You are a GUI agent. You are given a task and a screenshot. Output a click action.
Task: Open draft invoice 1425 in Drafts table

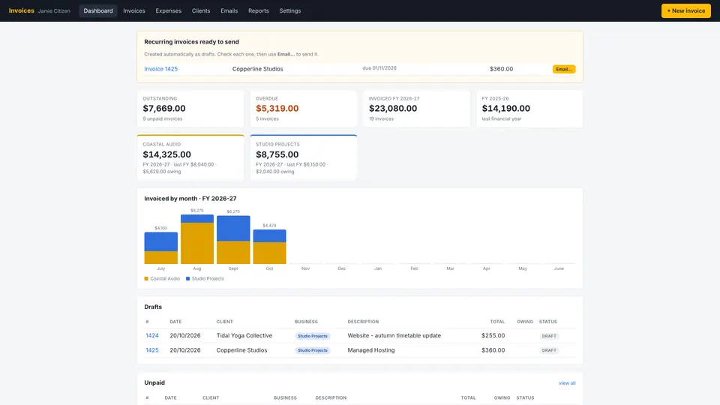(152, 350)
